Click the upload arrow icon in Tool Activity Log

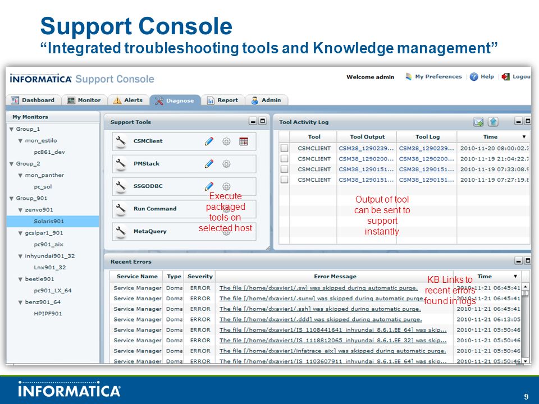494,122
